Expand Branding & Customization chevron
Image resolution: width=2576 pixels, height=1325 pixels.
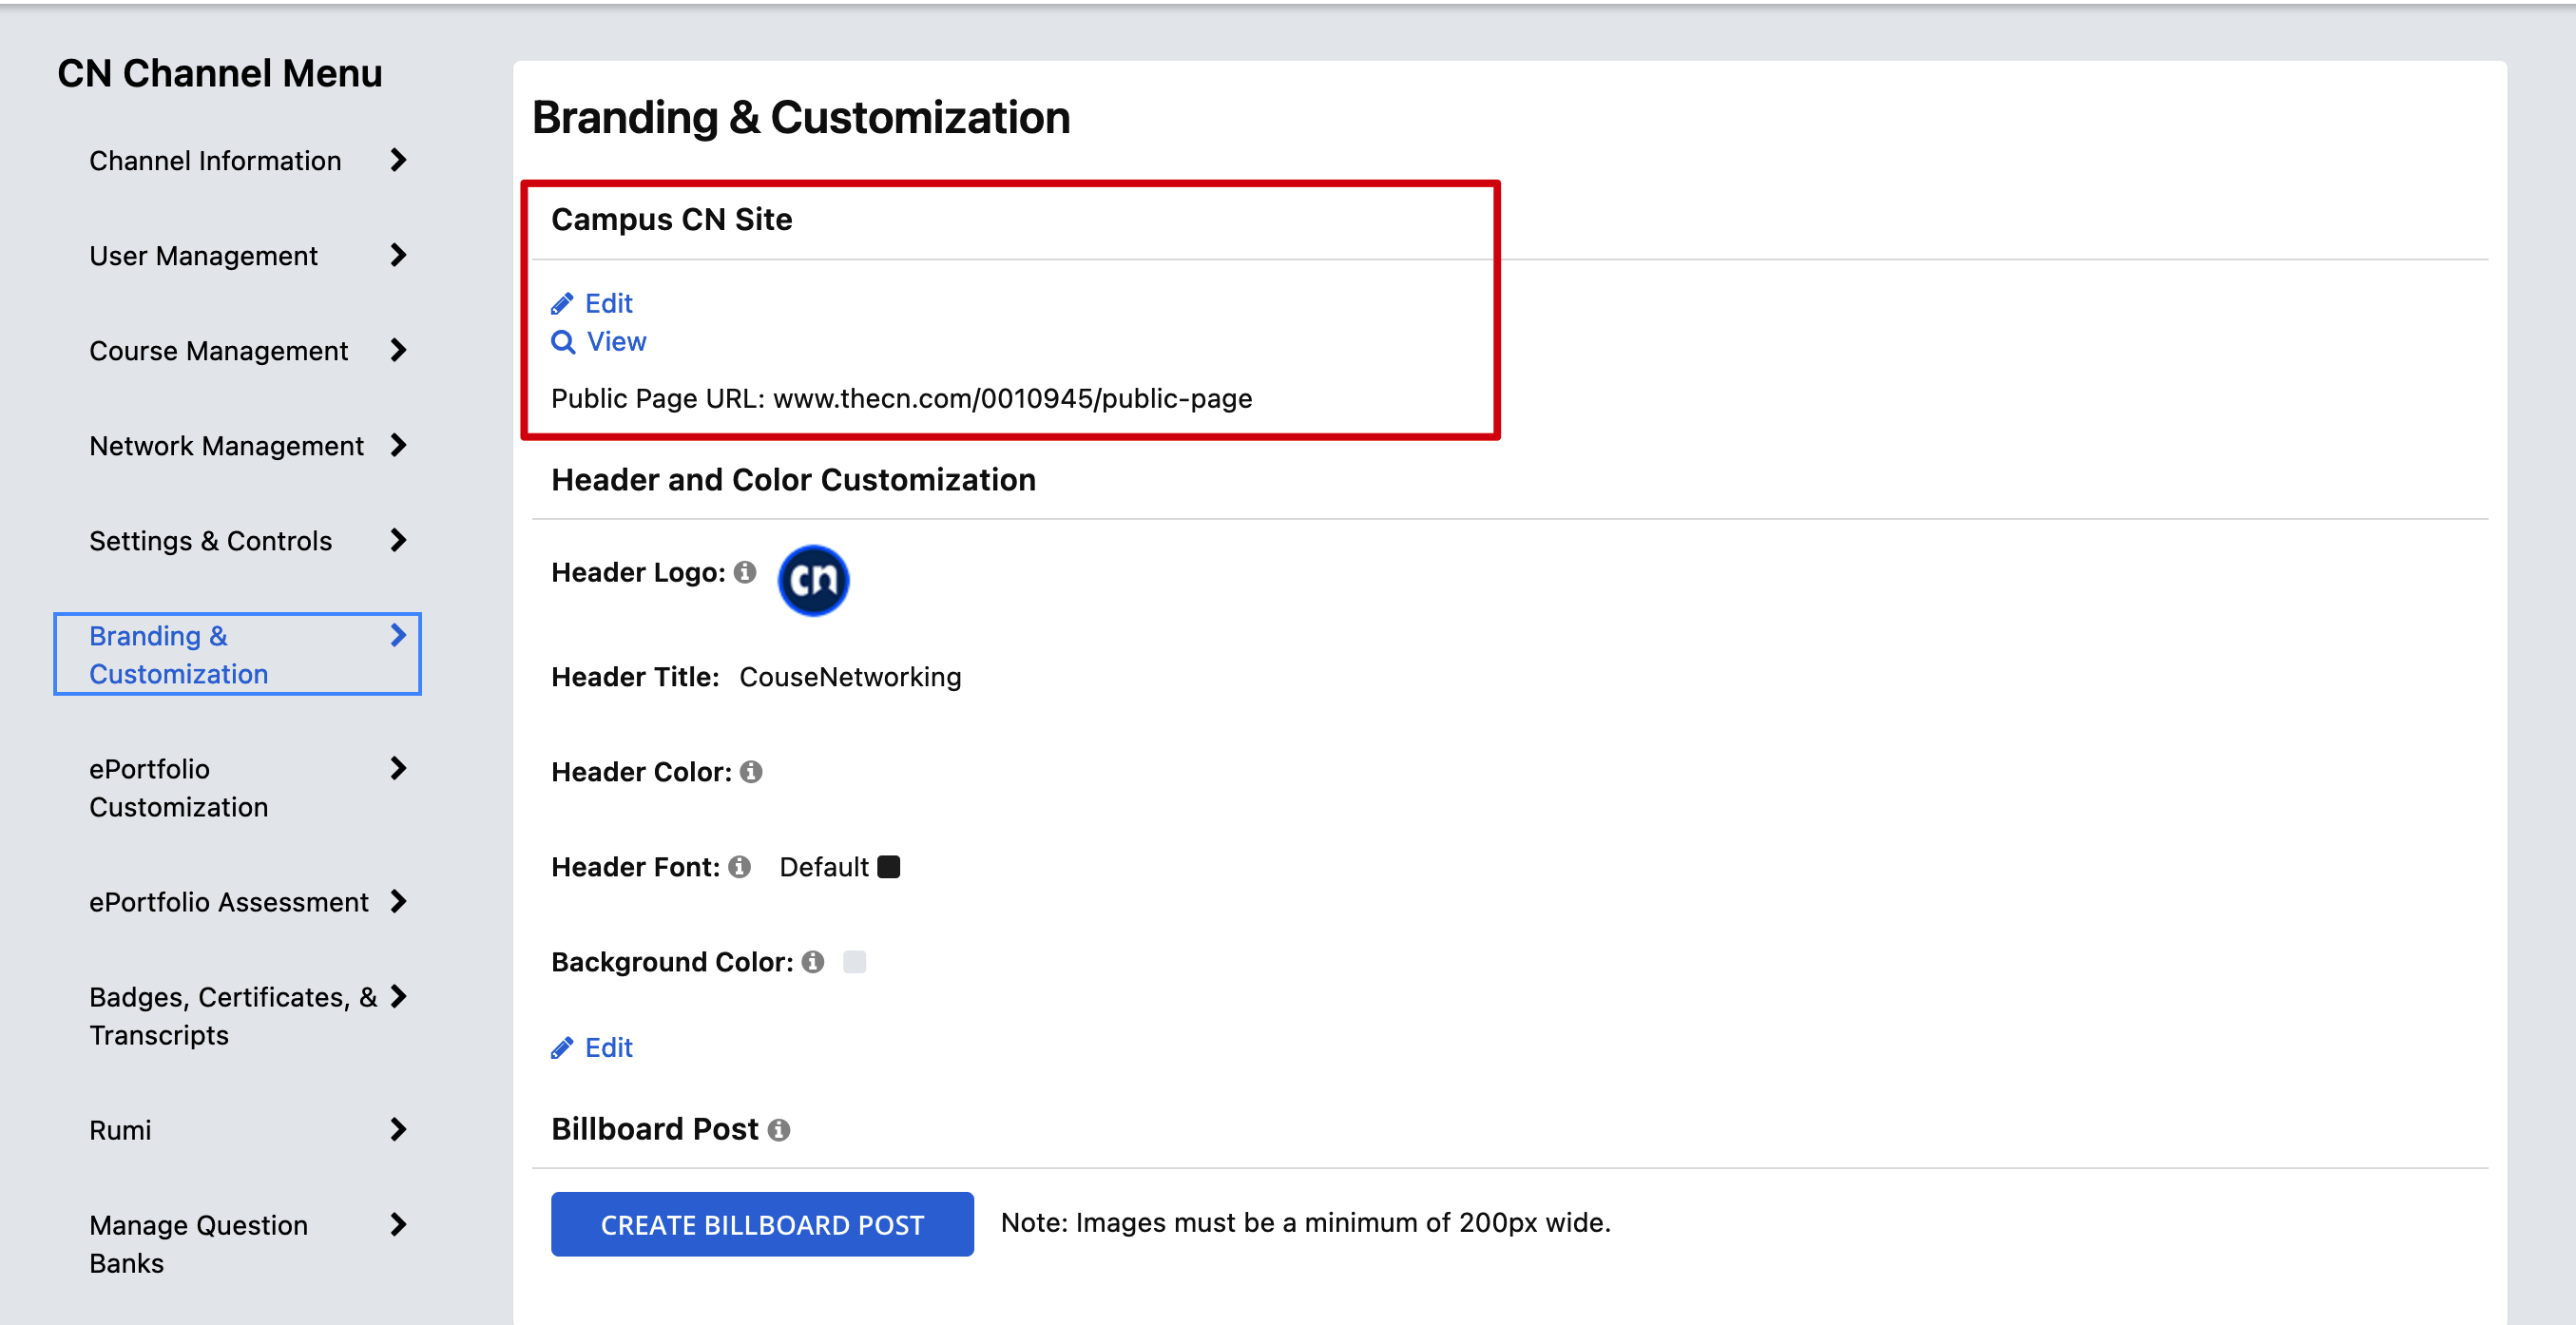click(x=398, y=635)
